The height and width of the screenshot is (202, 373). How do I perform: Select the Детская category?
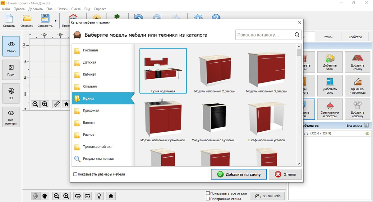pyautogui.click(x=103, y=62)
